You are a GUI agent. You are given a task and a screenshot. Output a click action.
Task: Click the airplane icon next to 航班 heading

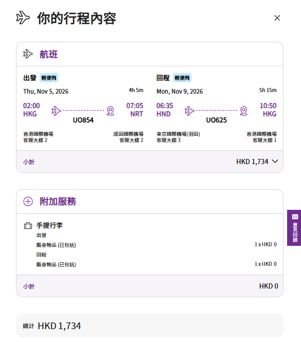tap(28, 54)
